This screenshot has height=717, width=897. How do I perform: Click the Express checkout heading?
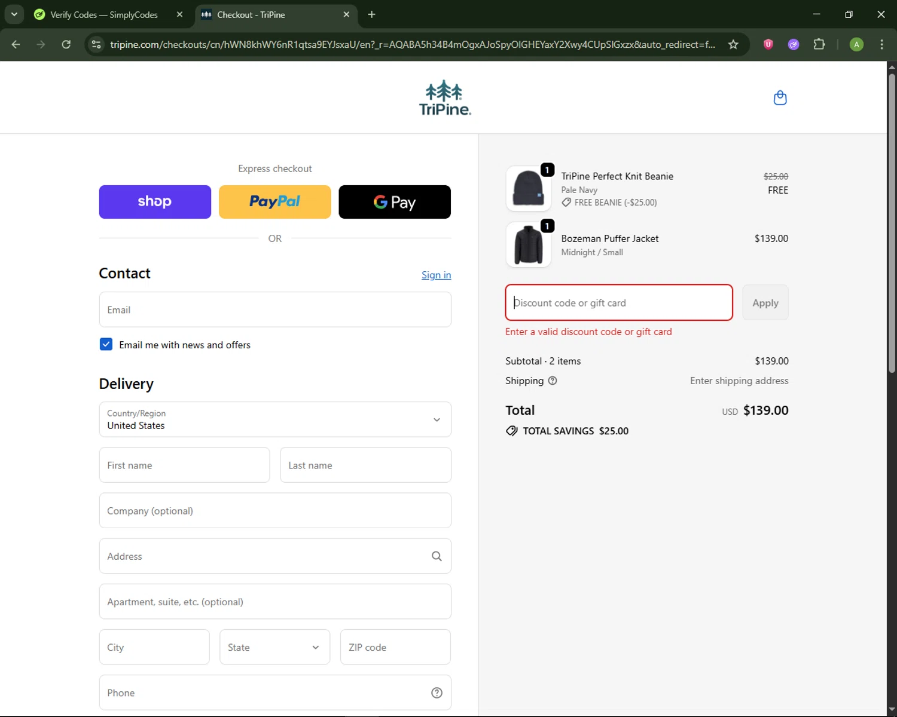coord(275,168)
